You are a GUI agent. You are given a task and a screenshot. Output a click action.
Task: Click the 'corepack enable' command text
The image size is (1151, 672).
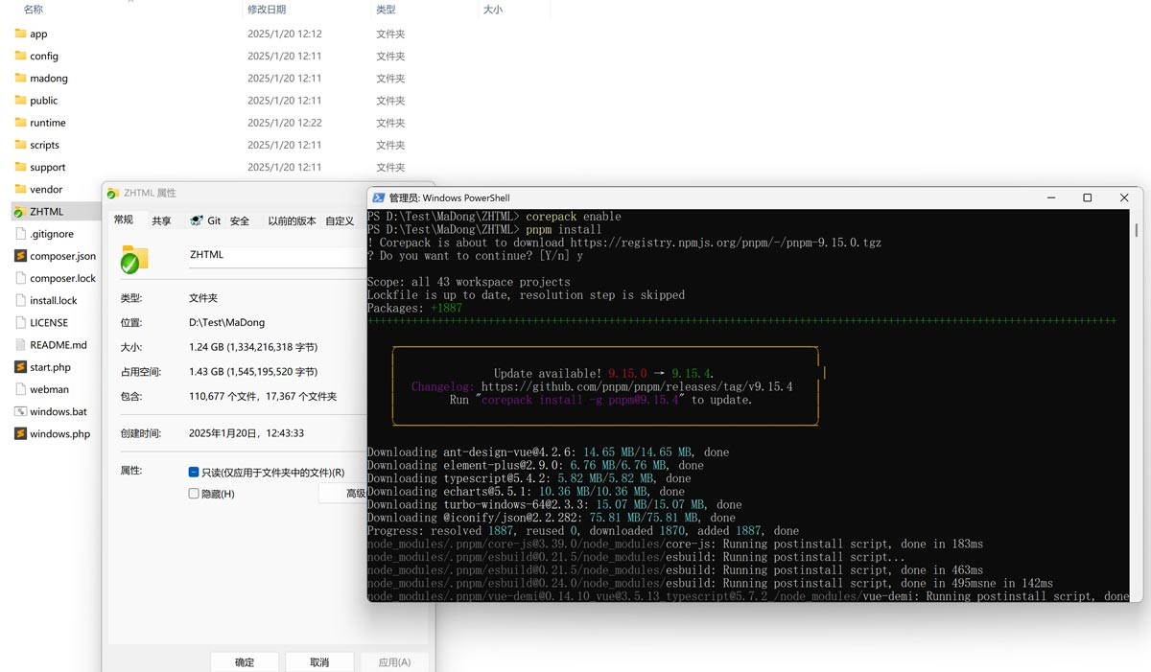pyautogui.click(x=573, y=216)
